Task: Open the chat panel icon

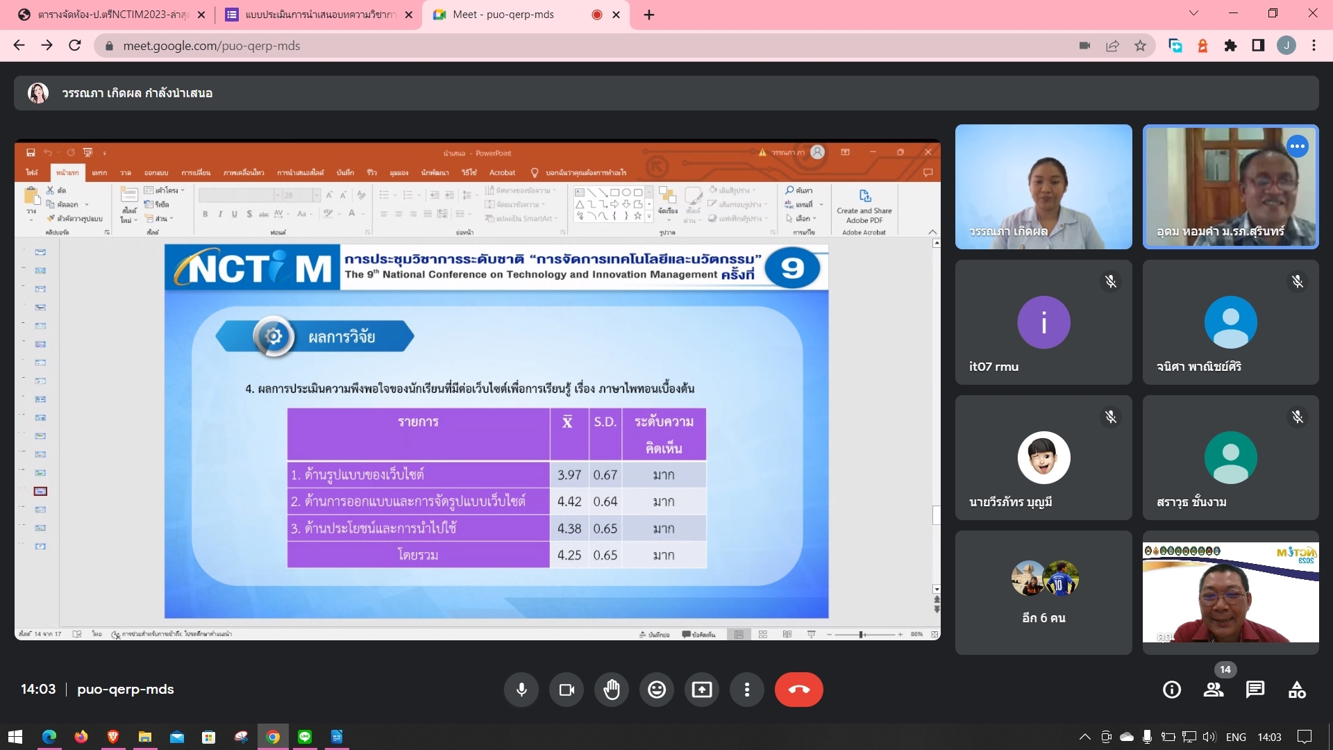Action: click(1255, 690)
